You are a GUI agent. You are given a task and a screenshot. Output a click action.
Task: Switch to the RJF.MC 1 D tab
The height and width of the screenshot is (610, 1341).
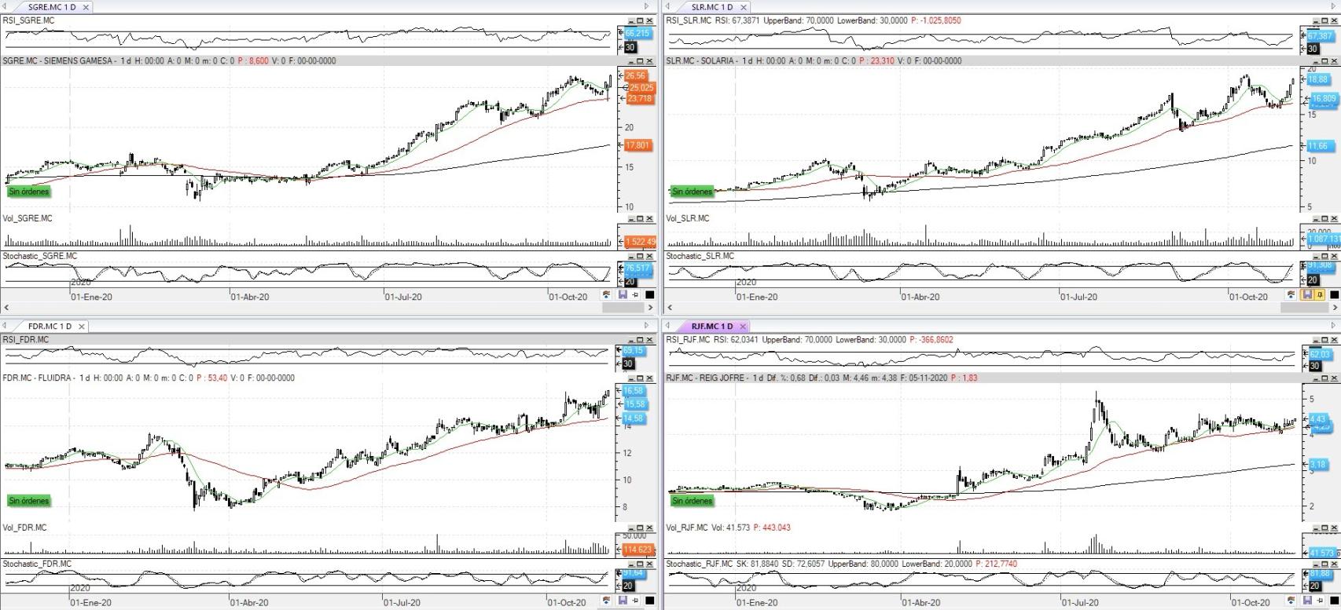tap(712, 326)
